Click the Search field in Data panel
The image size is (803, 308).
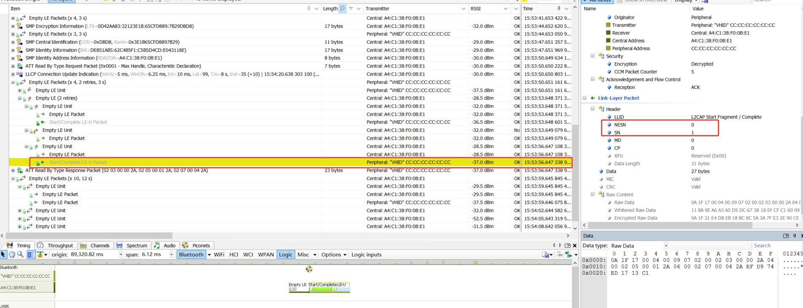tap(776, 246)
